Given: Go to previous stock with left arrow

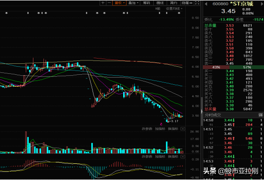Looking at the screenshot, I should [x=206, y=4].
